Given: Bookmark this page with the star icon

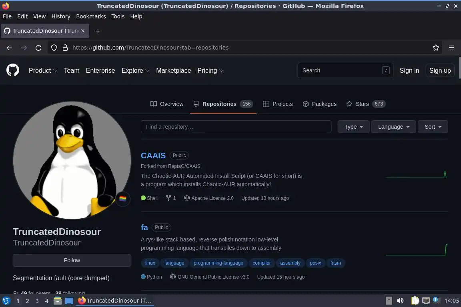Looking at the screenshot, I should point(436,48).
